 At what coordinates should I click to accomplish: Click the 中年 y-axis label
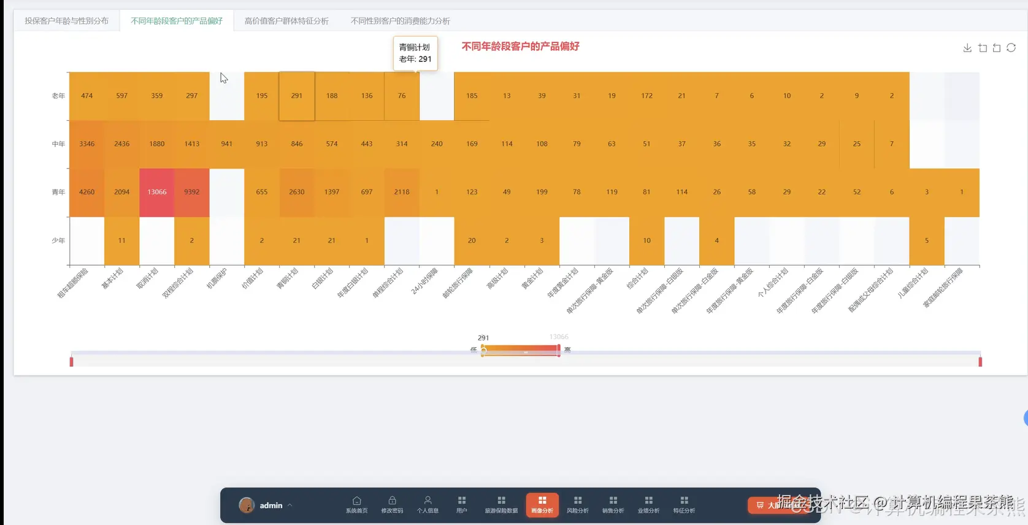[58, 144]
